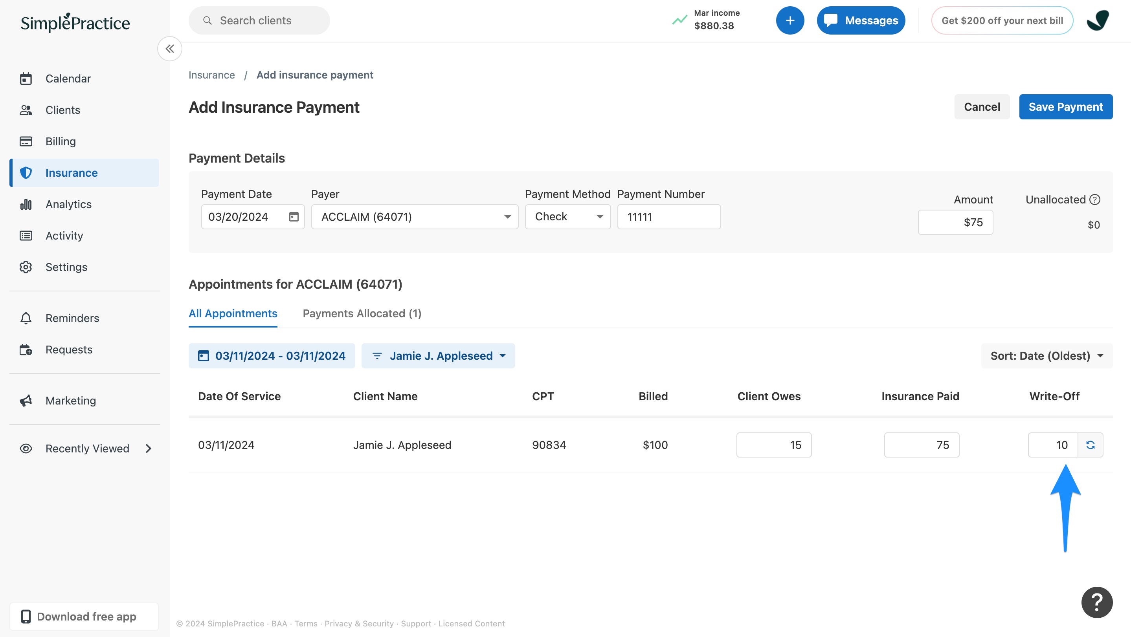Click the Payment Number field 11111

coord(669,217)
